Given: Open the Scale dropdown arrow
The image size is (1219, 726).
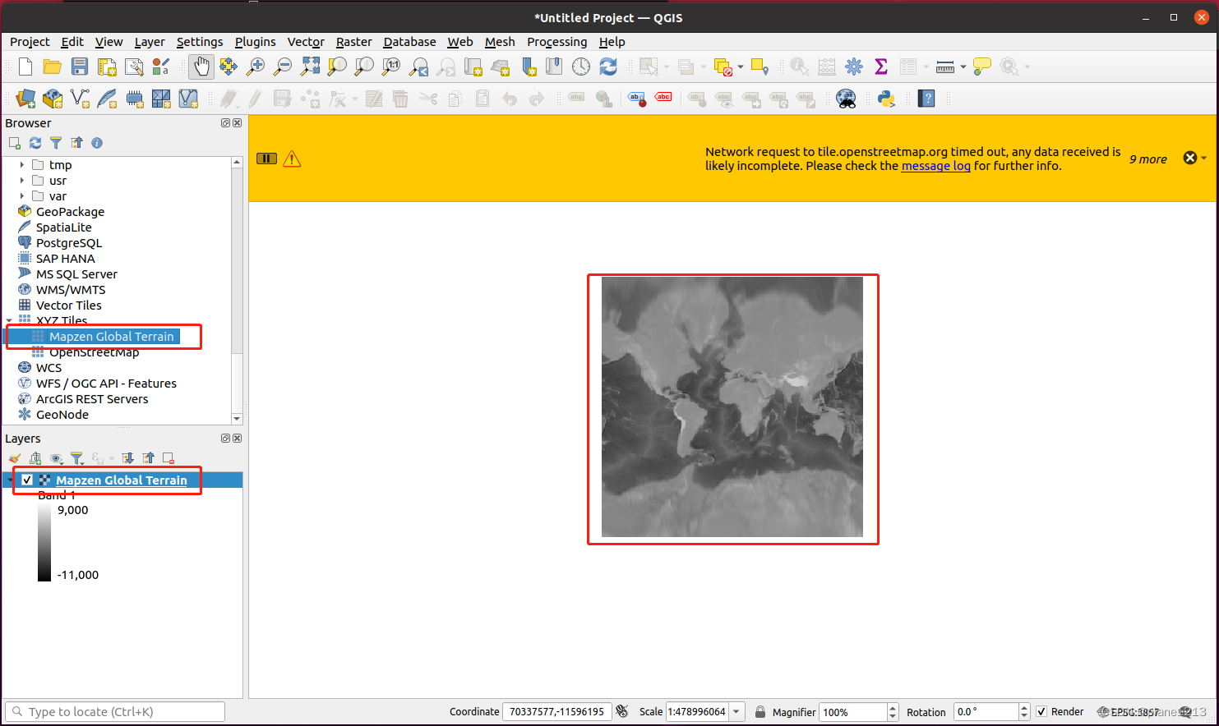Looking at the screenshot, I should click(736, 711).
